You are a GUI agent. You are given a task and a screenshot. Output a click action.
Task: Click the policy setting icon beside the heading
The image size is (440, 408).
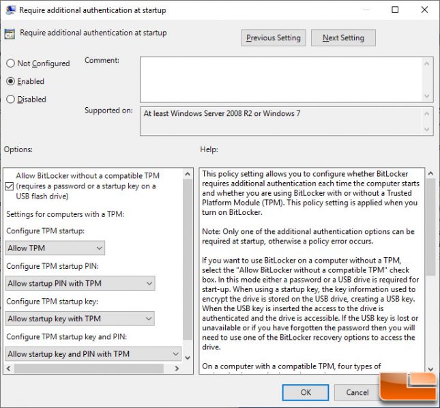click(10, 33)
